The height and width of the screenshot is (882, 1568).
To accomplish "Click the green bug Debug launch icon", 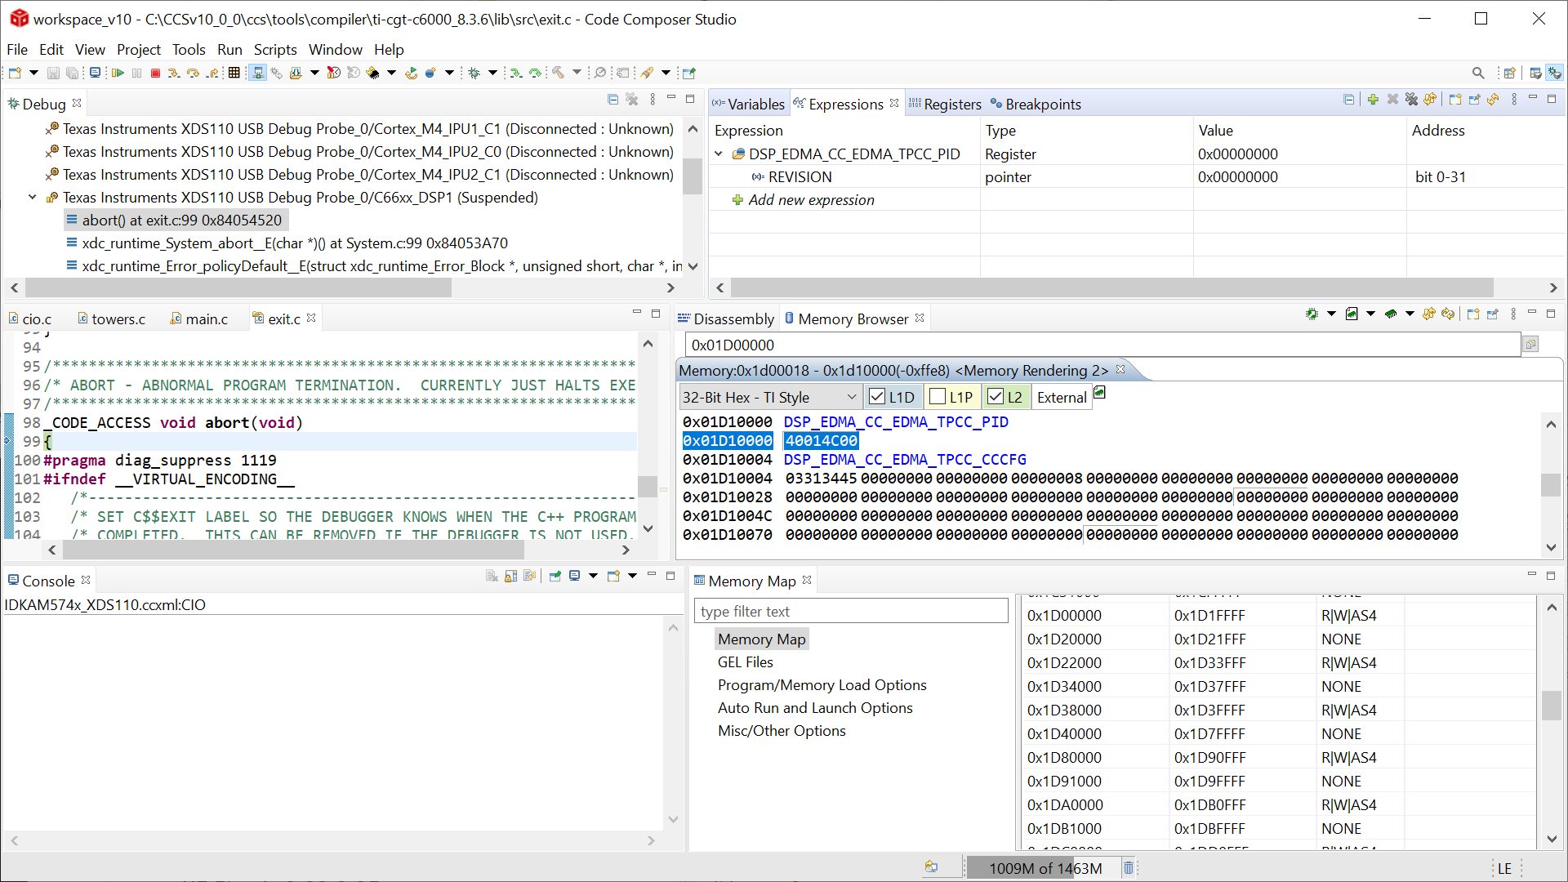I will point(474,73).
